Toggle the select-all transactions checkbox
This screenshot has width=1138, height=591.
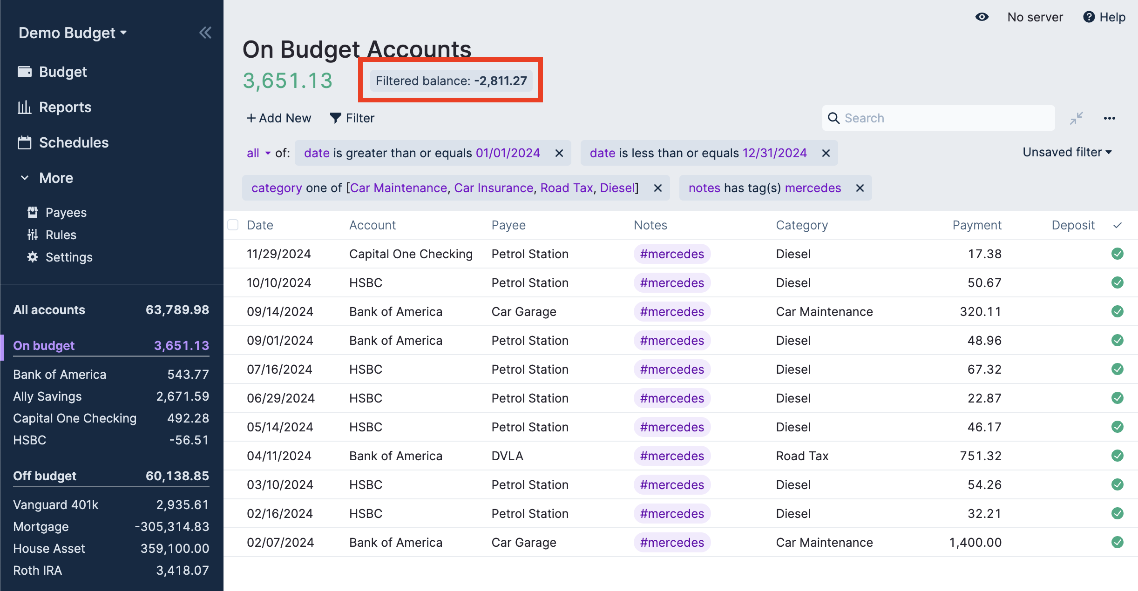point(233,225)
